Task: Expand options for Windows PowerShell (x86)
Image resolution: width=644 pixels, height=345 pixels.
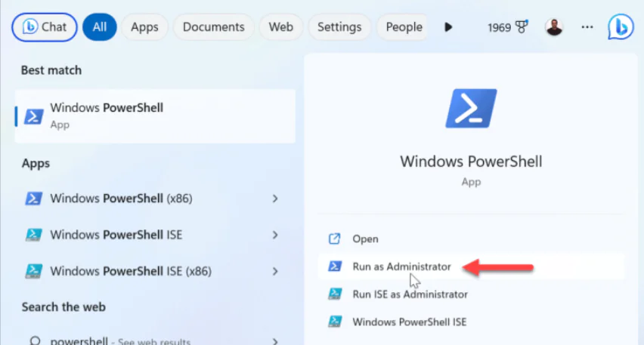Action: 275,199
